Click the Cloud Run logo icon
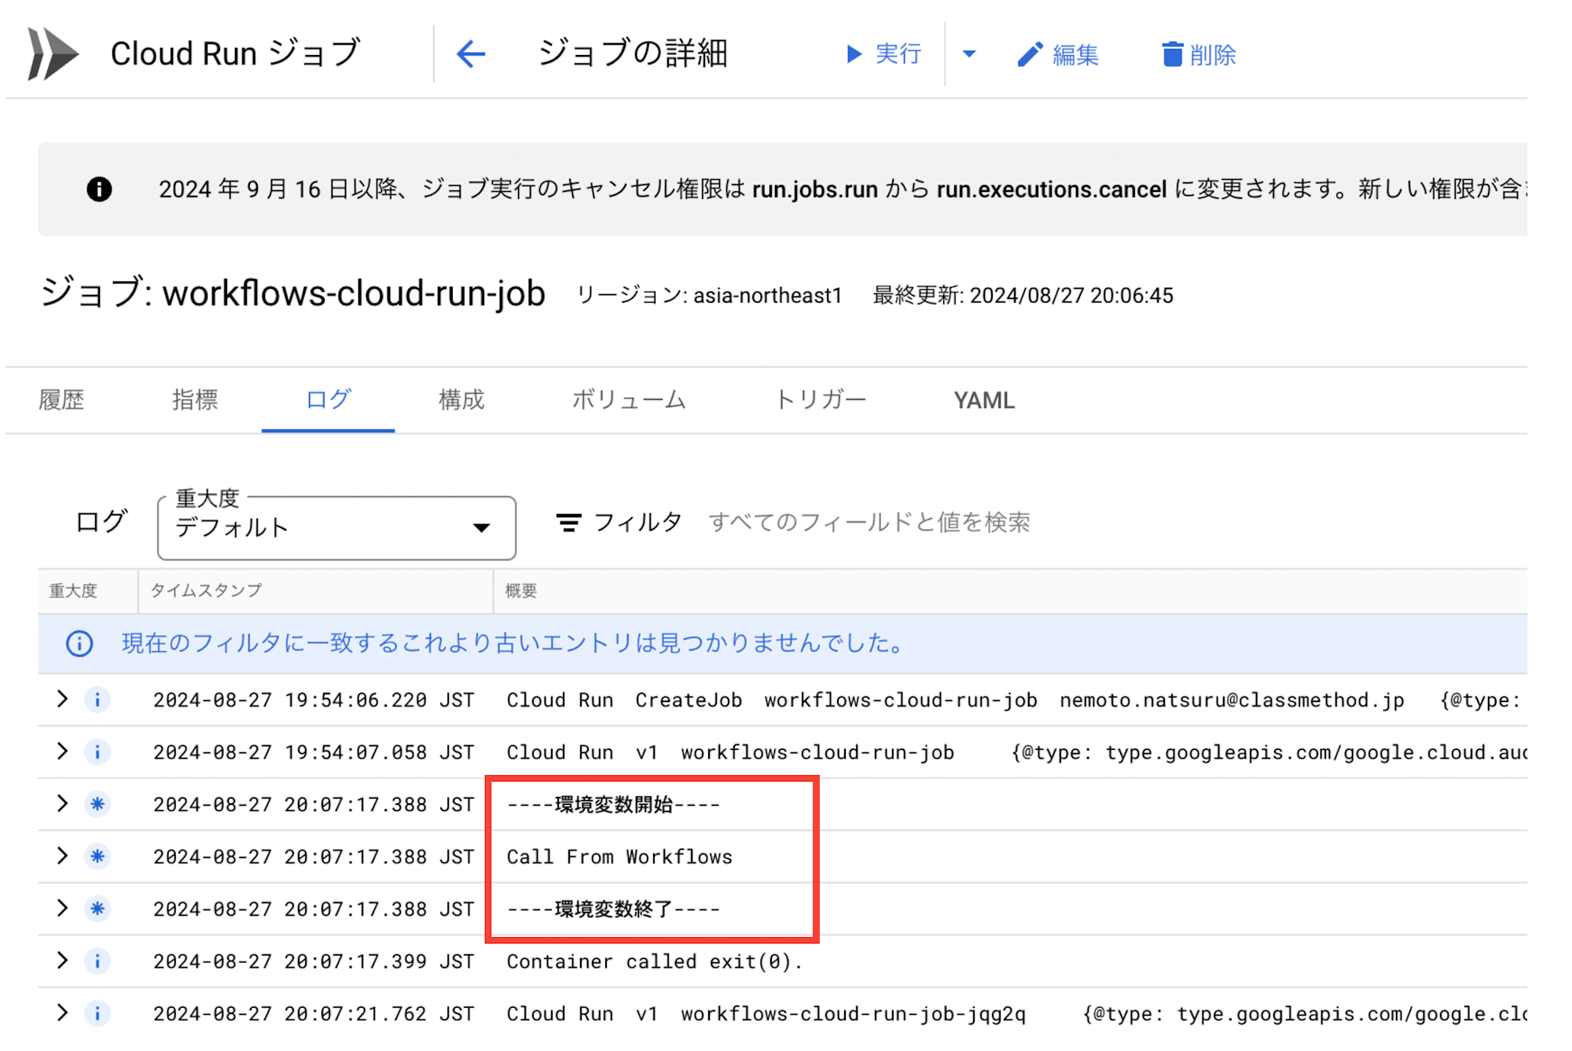This screenshot has width=1572, height=1051. pyautogui.click(x=53, y=53)
